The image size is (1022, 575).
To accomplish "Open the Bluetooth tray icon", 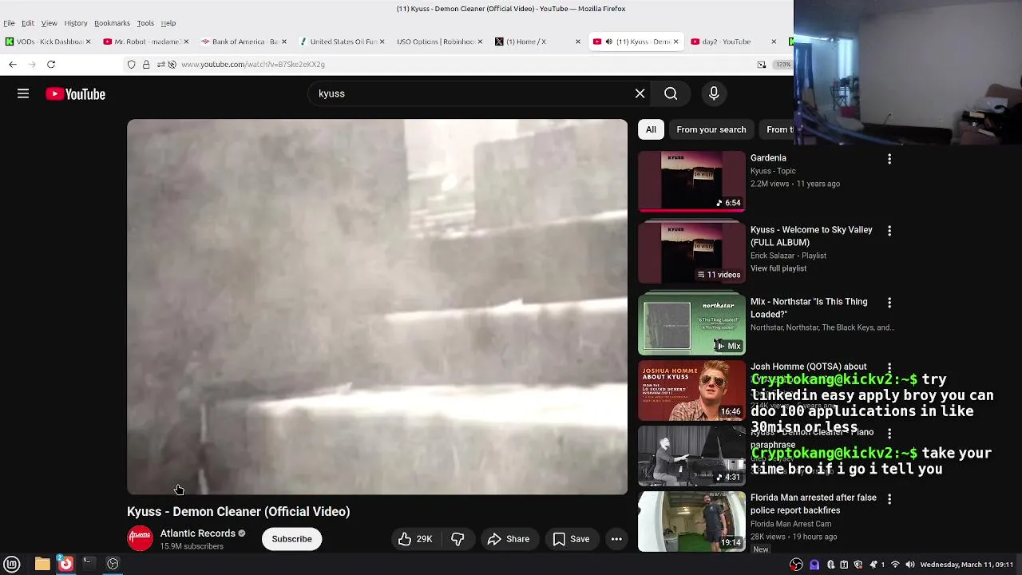I will 830,565.
